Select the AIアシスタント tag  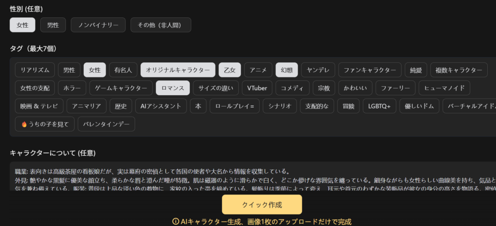pos(160,106)
